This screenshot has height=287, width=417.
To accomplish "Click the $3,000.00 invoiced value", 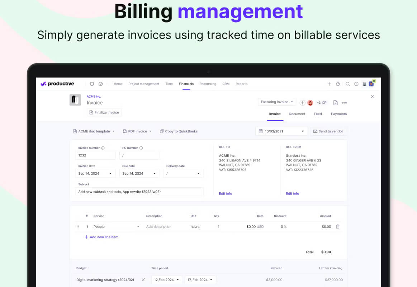I will tap(274, 280).
